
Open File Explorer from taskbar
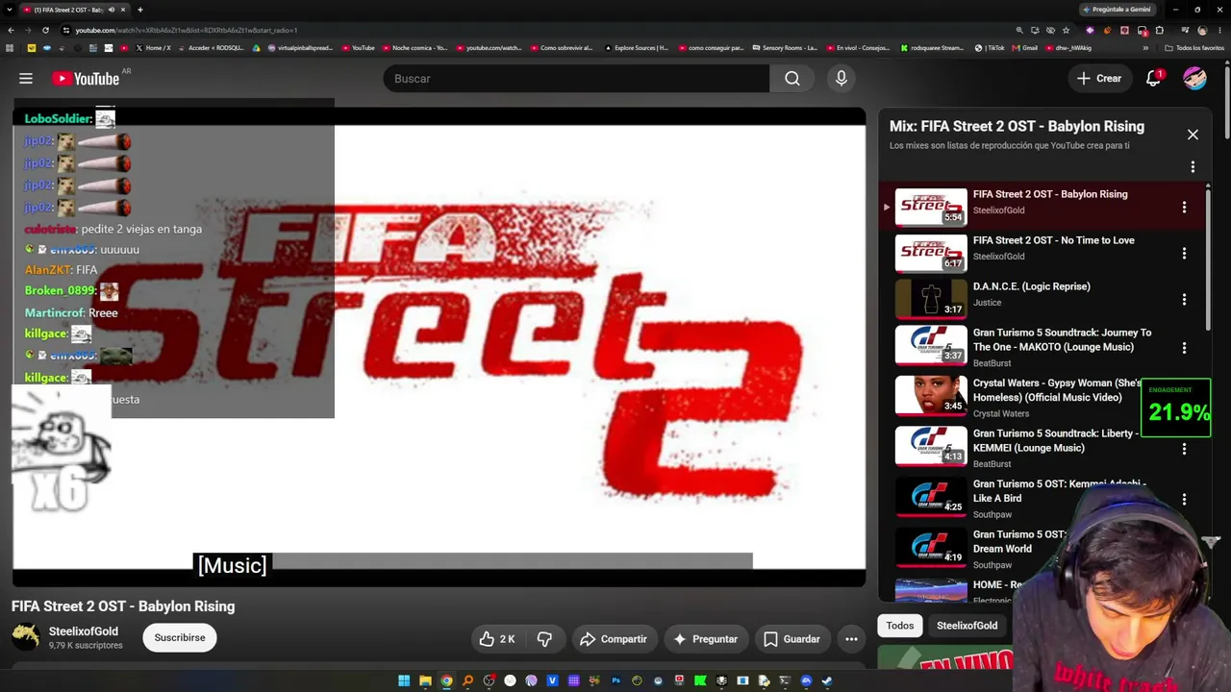[425, 681]
